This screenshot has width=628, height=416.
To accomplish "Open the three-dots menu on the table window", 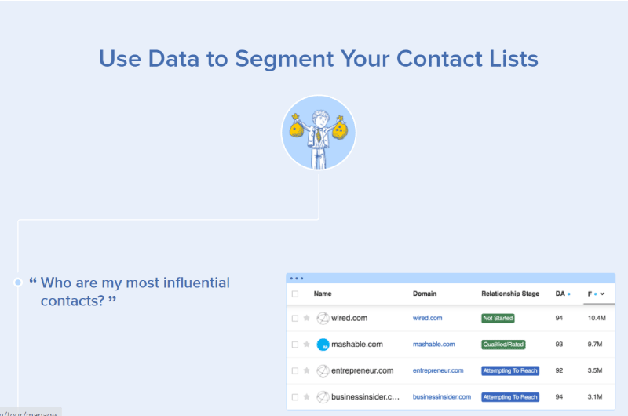I will pyautogui.click(x=297, y=279).
